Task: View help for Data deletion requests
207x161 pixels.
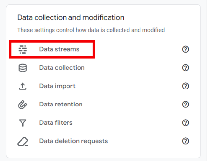Action: 185,141
